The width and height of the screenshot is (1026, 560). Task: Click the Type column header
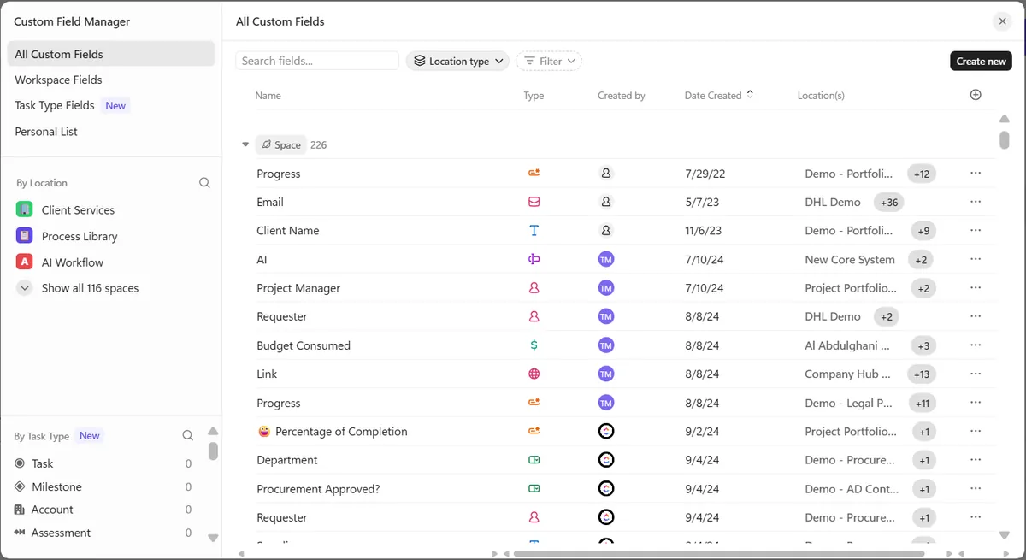pos(534,96)
